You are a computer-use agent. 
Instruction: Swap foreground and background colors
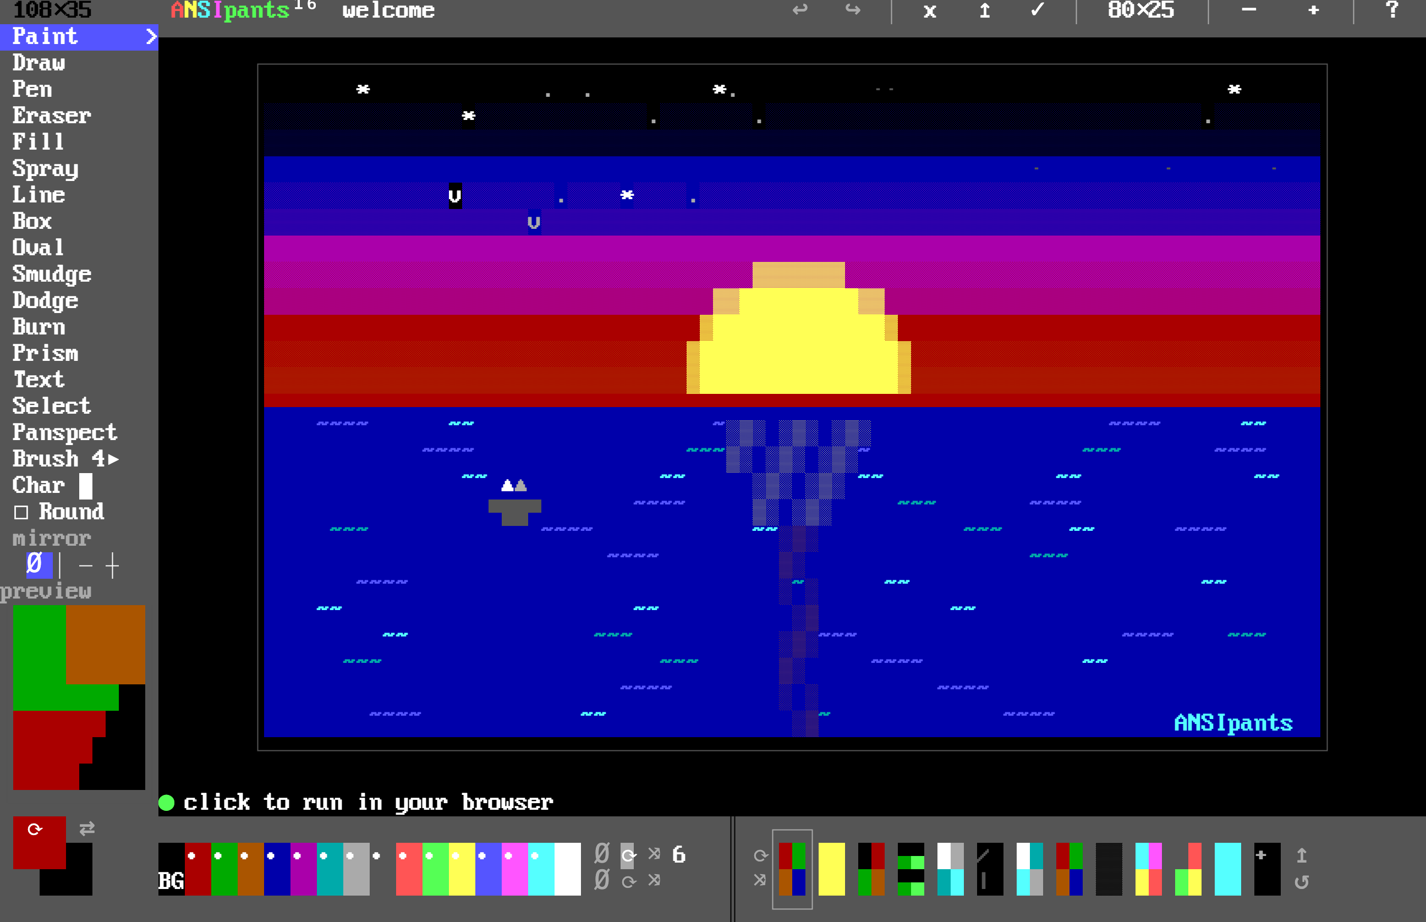tap(87, 828)
